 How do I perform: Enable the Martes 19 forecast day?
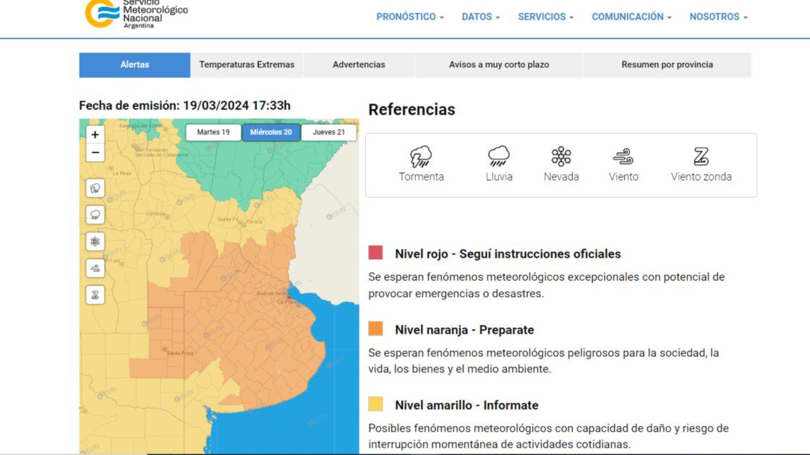pyautogui.click(x=213, y=132)
